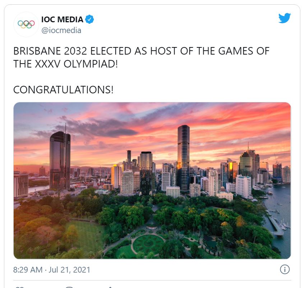This screenshot has height=288, width=305.
Task: Open the tweet information circle icon
Action: click(285, 270)
